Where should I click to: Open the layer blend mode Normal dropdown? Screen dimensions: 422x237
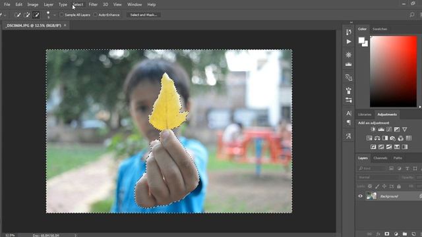[x=378, y=177]
